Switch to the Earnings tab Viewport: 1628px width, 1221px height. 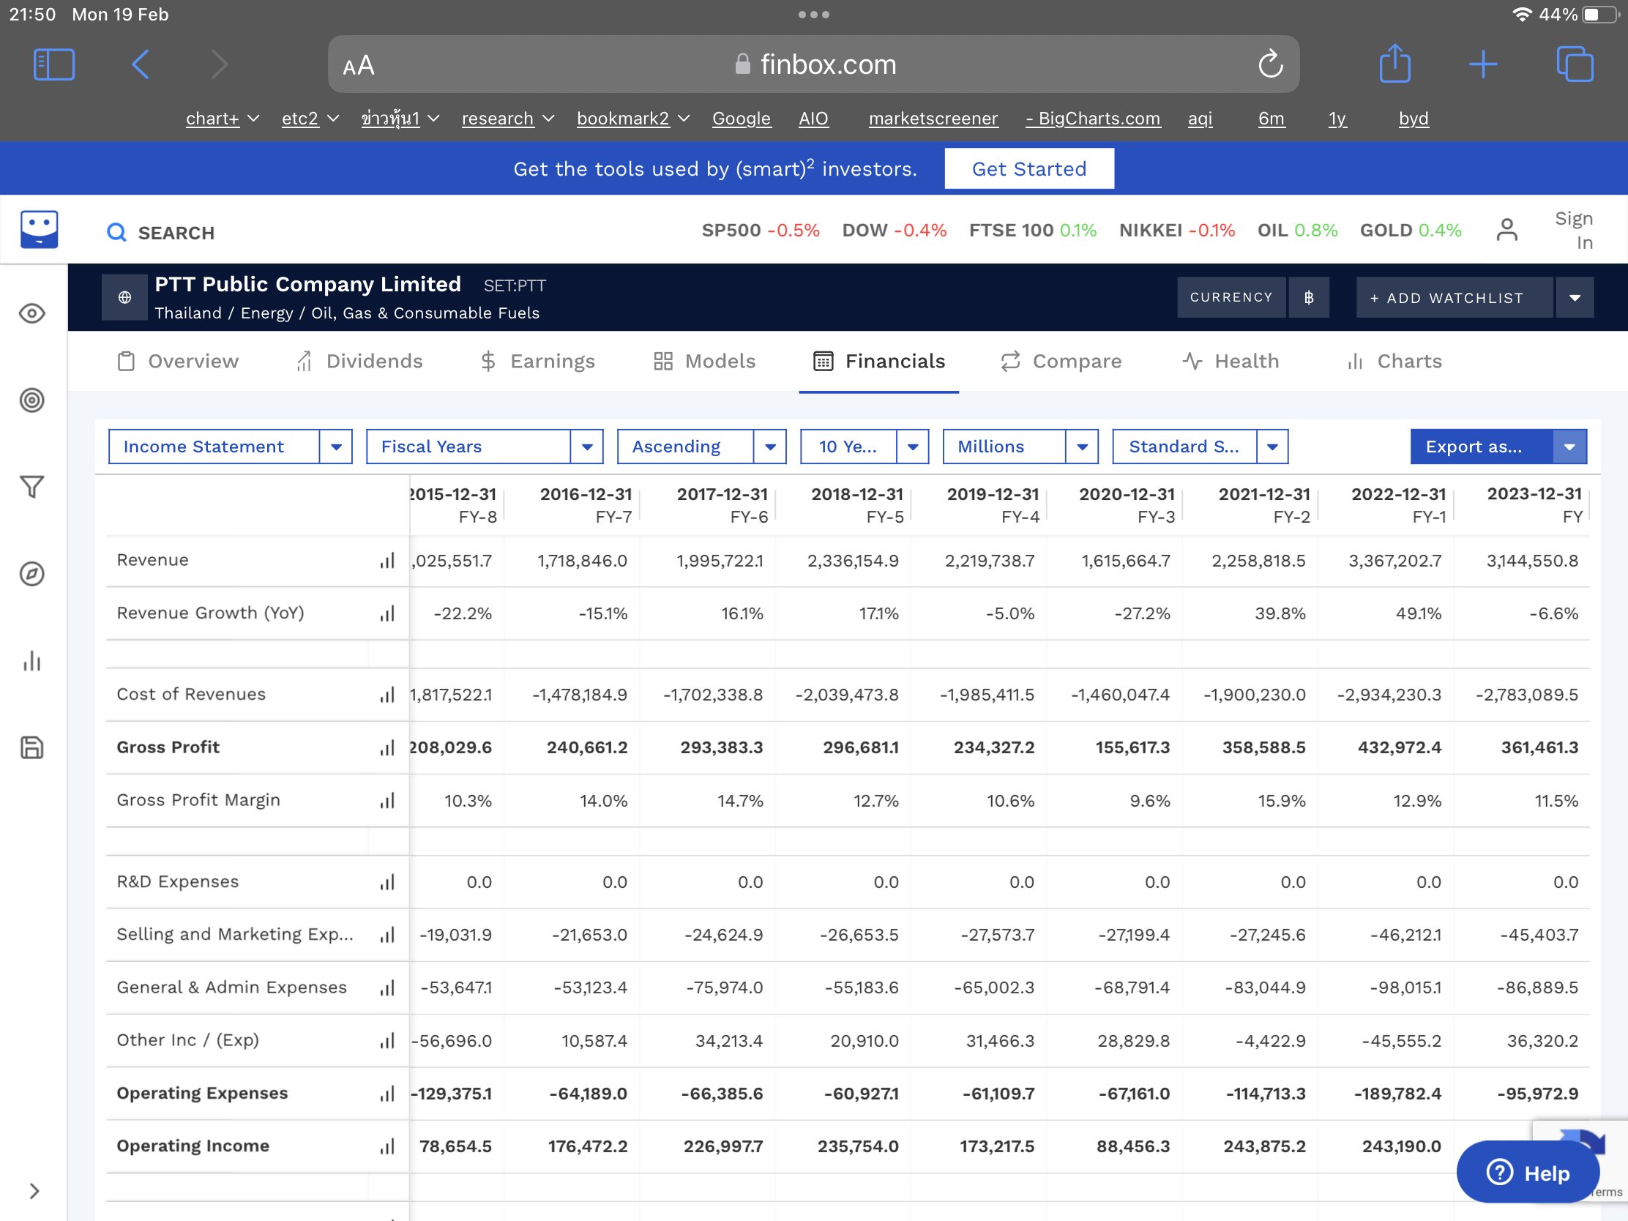coord(537,362)
